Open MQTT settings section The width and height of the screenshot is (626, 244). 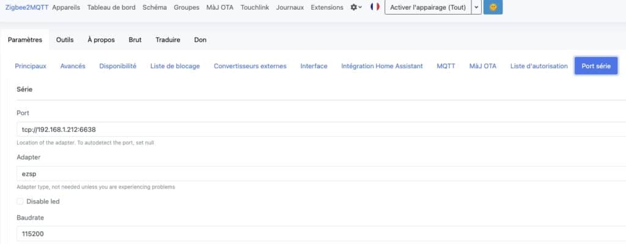[x=446, y=66]
